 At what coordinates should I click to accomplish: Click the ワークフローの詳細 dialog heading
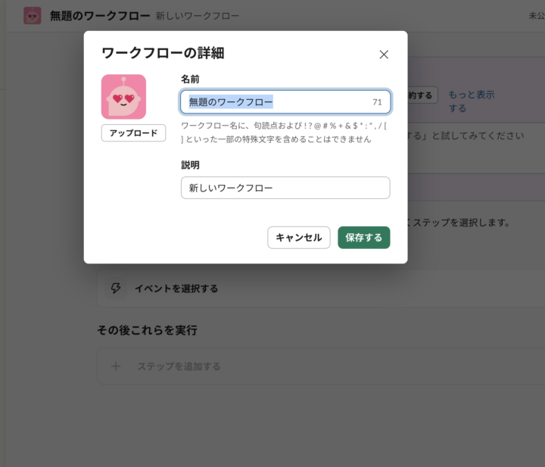point(163,53)
